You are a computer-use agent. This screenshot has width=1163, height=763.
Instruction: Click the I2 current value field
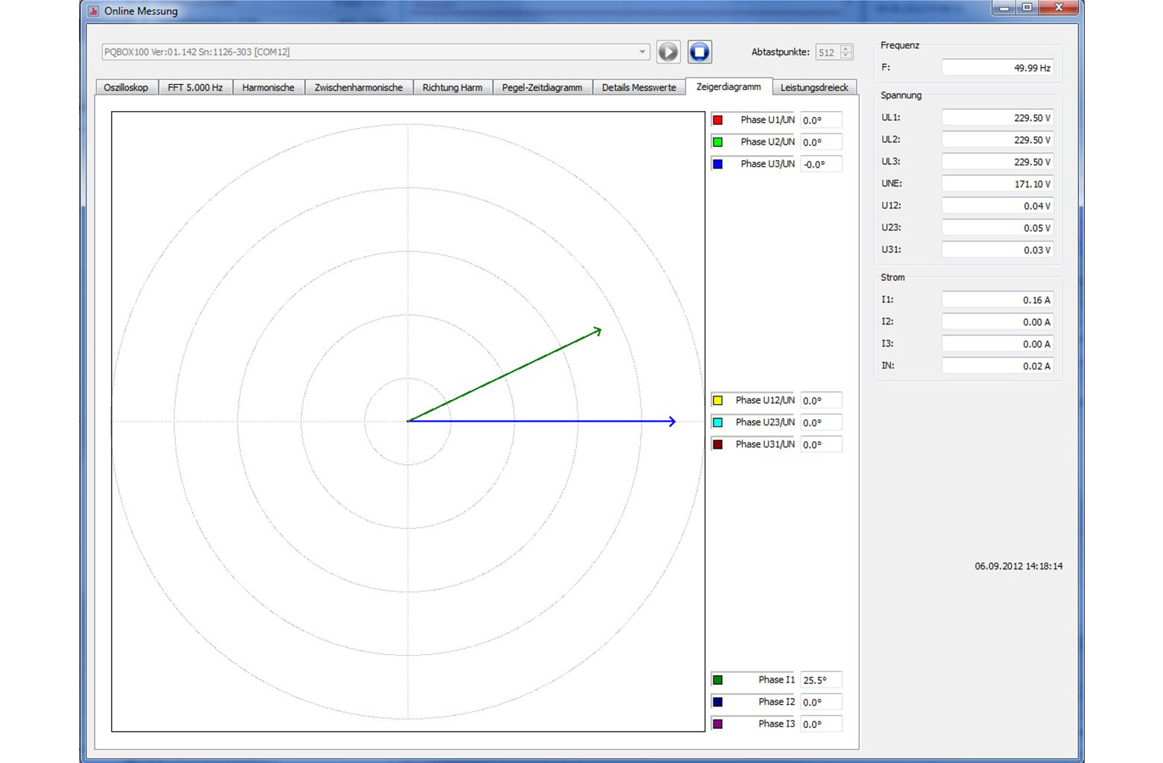[997, 322]
